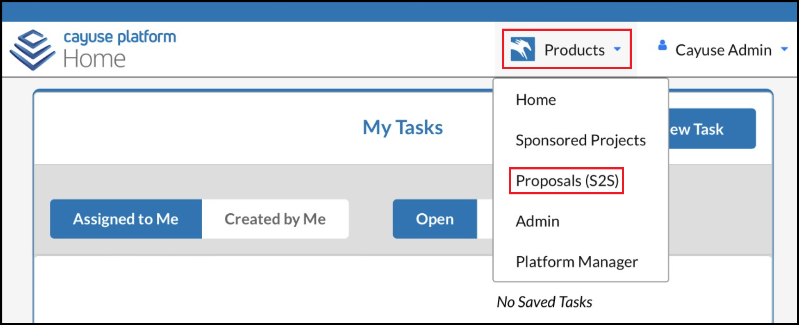Click the Products horse logo icon
Image resolution: width=799 pixels, height=325 pixels.
click(522, 49)
